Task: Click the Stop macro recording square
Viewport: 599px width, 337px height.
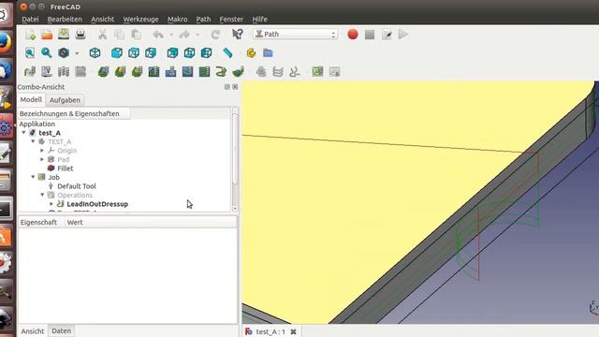Action: pyautogui.click(x=370, y=35)
